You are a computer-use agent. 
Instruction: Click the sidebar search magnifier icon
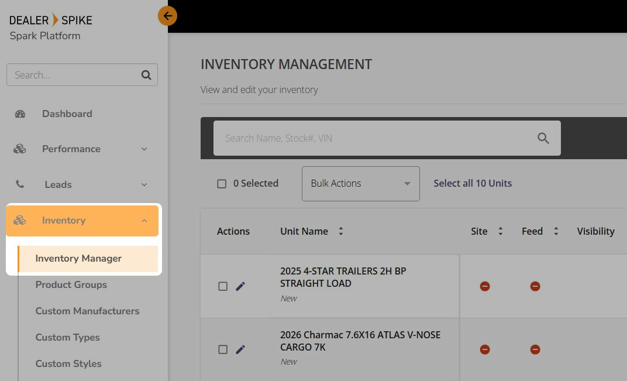146,75
